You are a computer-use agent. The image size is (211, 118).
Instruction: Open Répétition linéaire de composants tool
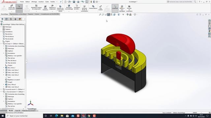pyautogui.click(x=36, y=7)
